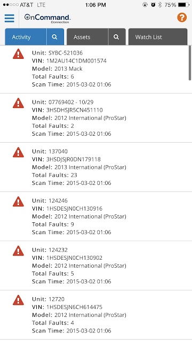Viewport: 192px width, 342px height.
Task: Open the hamburger menu
Action: [10, 18]
